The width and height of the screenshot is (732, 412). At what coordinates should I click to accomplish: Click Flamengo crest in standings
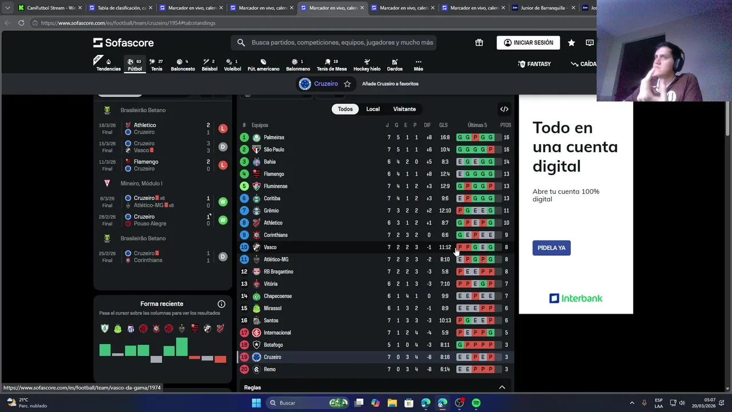[257, 174]
